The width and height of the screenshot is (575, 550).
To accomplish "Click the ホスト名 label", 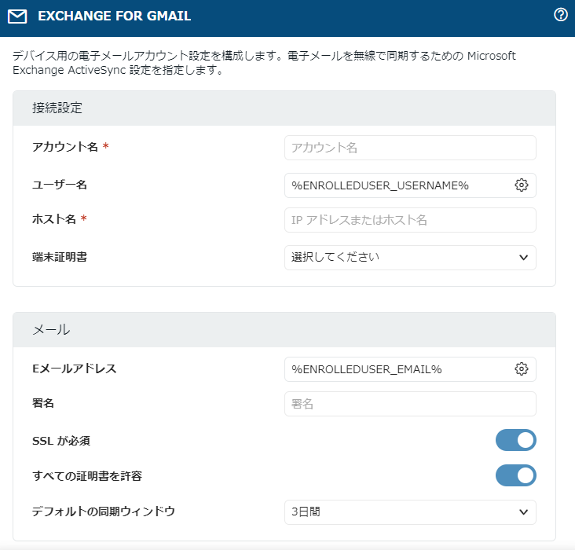I will pos(54,219).
